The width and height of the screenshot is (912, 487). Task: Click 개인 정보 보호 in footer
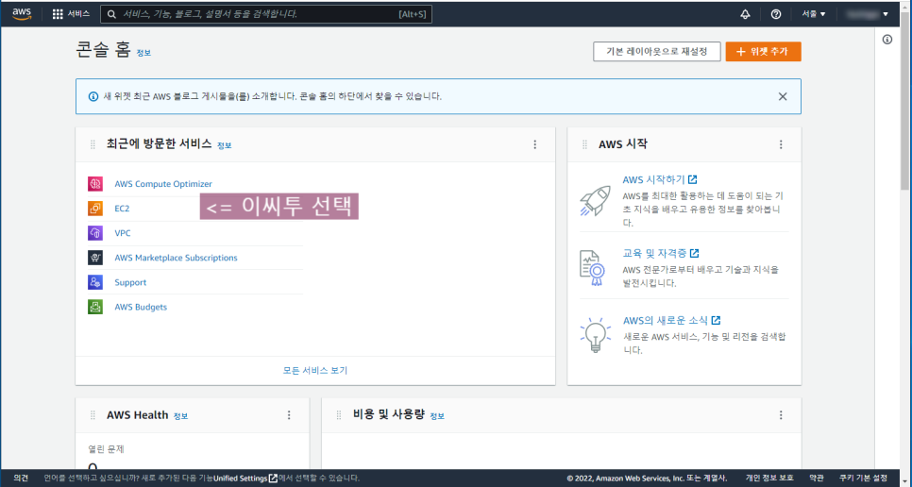coord(770,479)
